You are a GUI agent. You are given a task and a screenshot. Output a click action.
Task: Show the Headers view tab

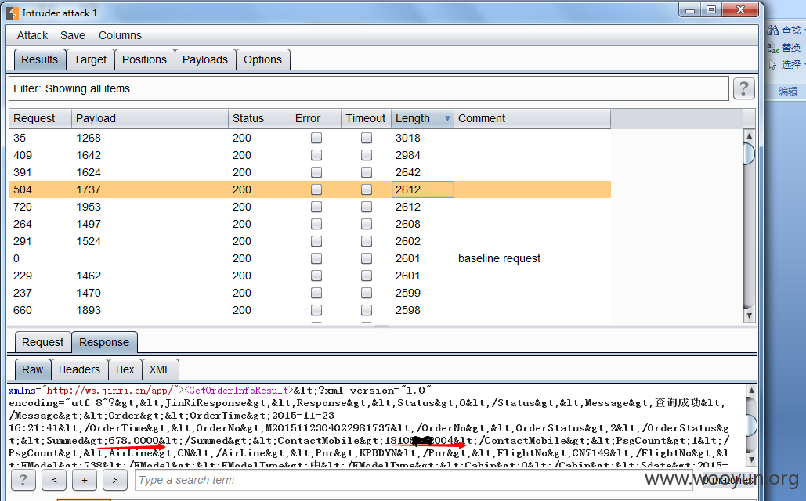[79, 370]
